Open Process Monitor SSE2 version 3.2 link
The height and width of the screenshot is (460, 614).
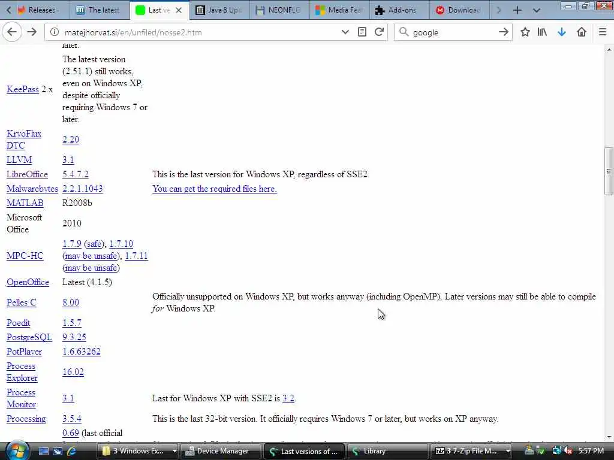point(288,398)
